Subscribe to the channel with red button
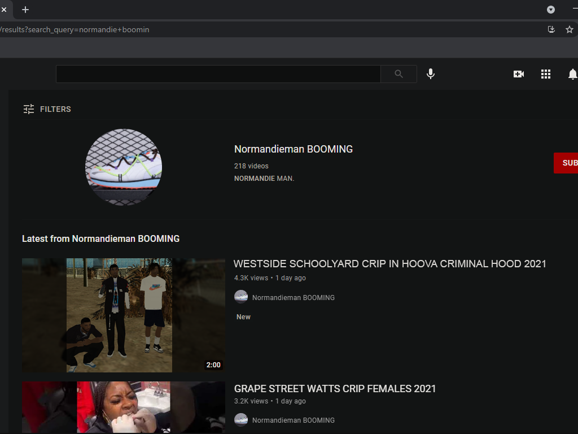 [x=566, y=163]
